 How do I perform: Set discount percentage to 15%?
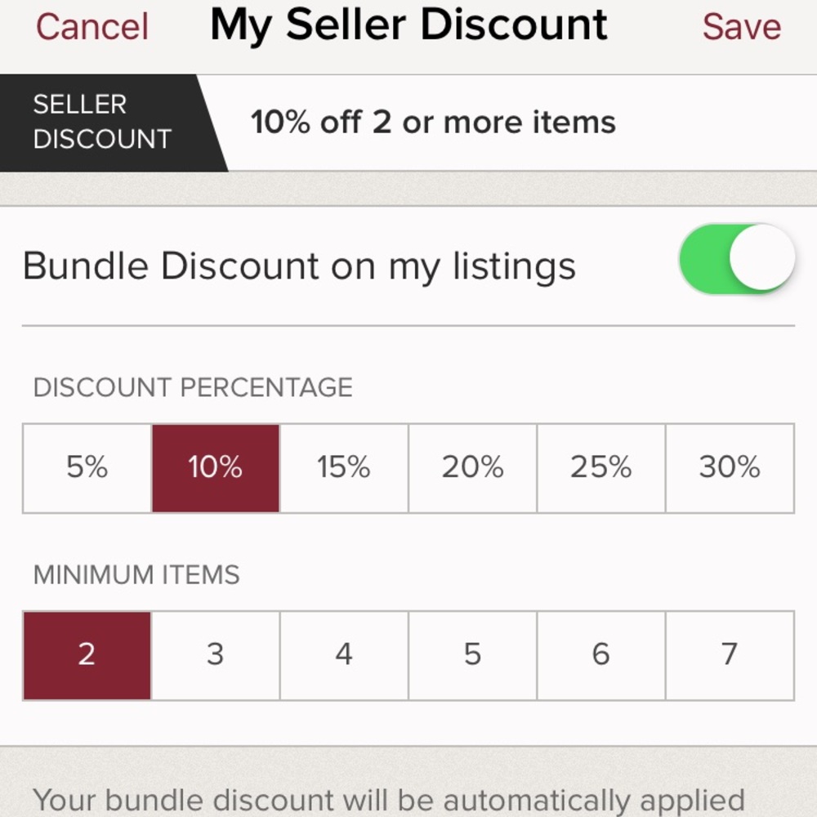tap(344, 468)
